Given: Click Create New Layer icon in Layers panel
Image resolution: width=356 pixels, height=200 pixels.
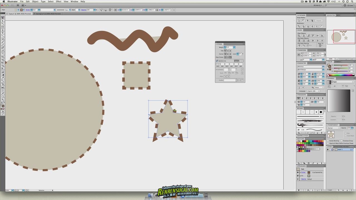Looking at the screenshot, I should (347, 190).
